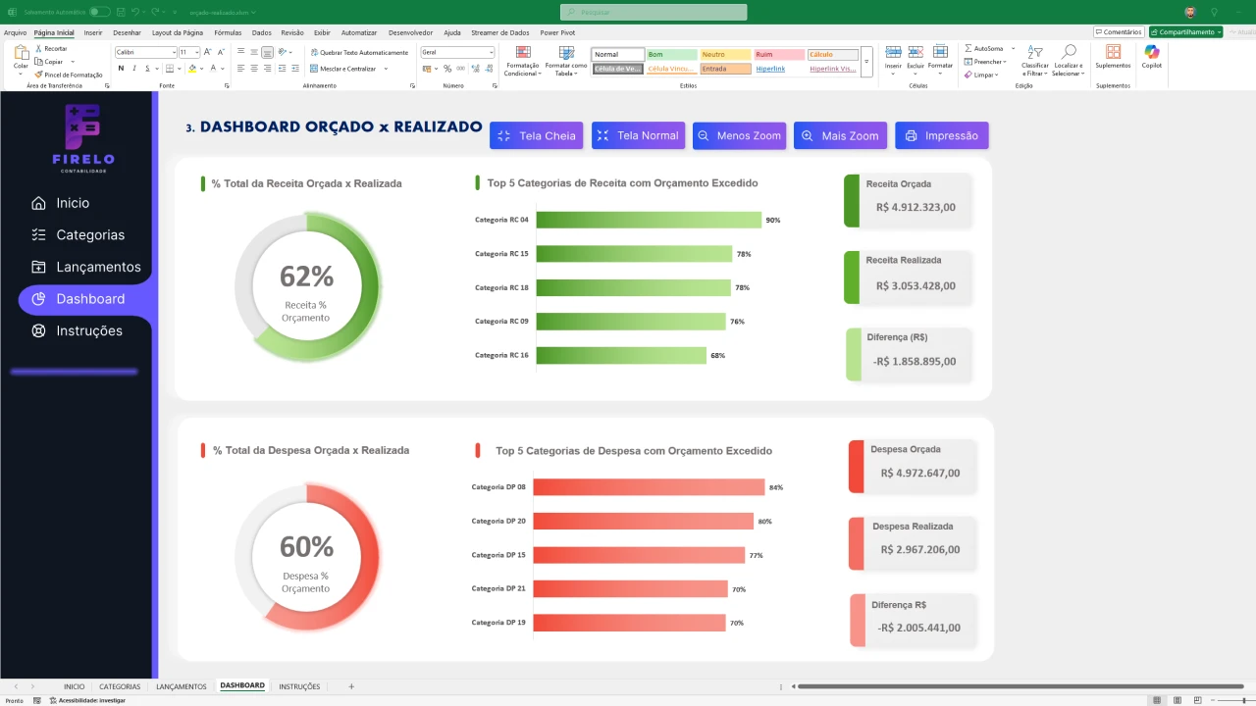Viewport: 1256px width, 706px height.
Task: Open the Copilot icon in ribbon
Action: click(1151, 56)
